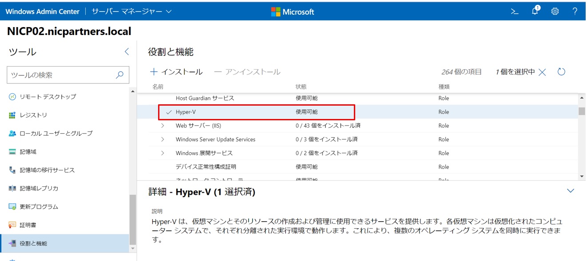Open 更新プログラム tool

coord(39,207)
